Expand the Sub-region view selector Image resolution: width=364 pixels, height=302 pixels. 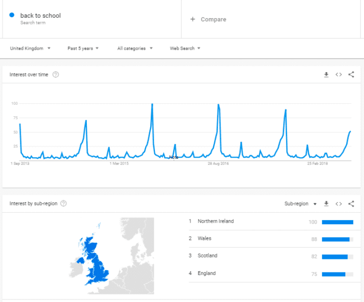coord(301,204)
